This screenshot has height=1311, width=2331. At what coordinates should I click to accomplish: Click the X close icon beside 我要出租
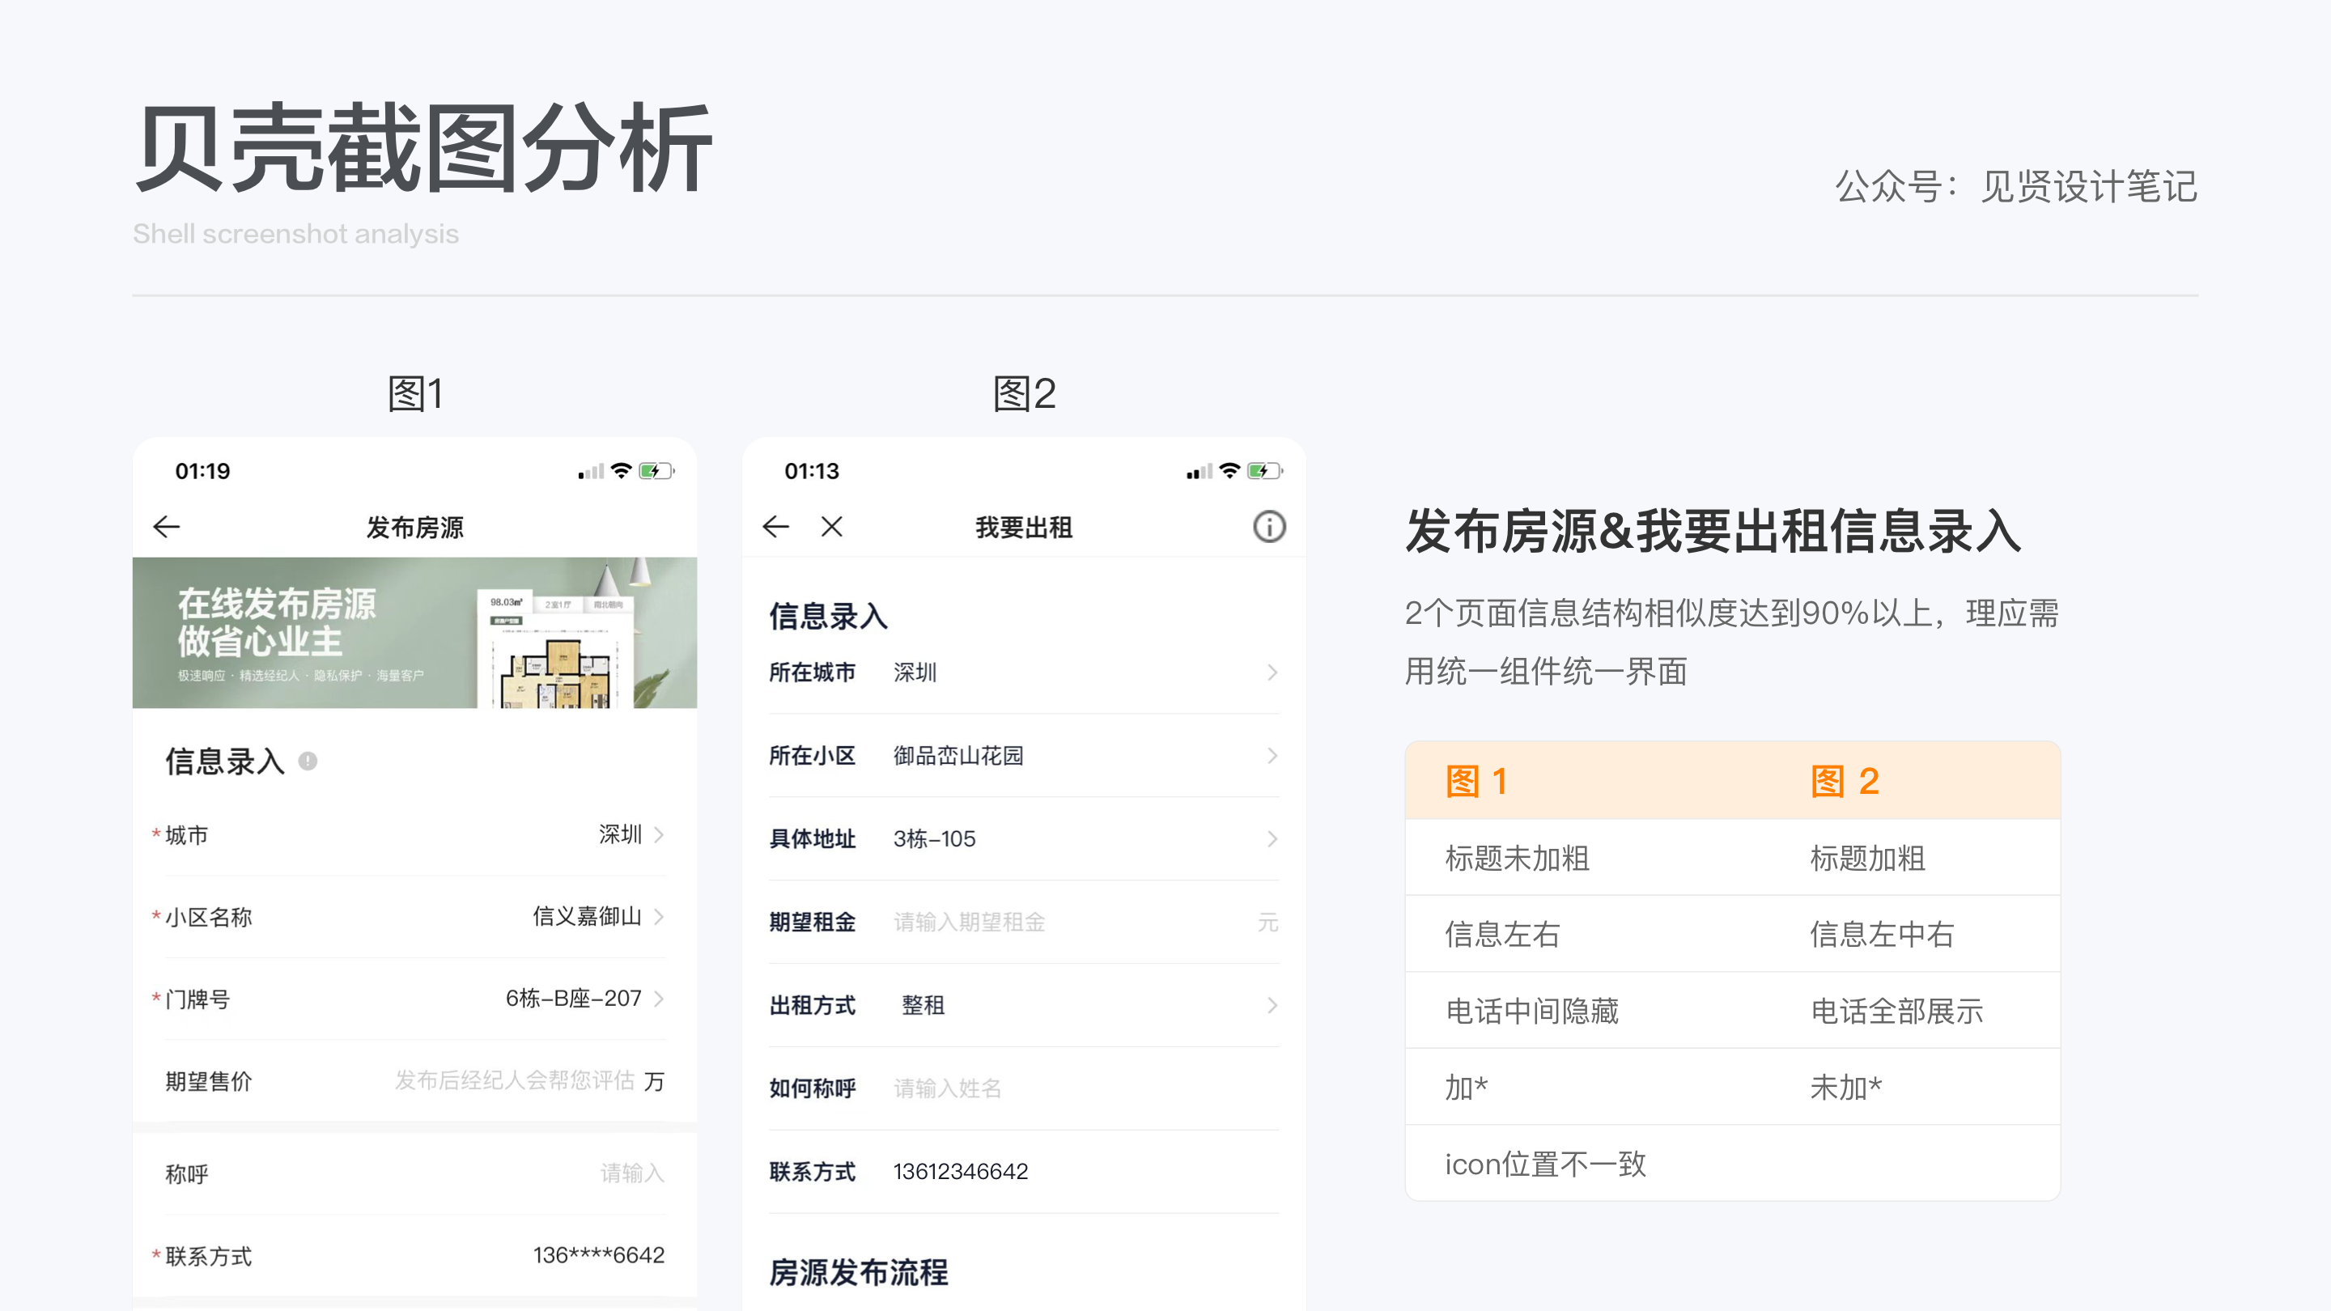point(831,527)
